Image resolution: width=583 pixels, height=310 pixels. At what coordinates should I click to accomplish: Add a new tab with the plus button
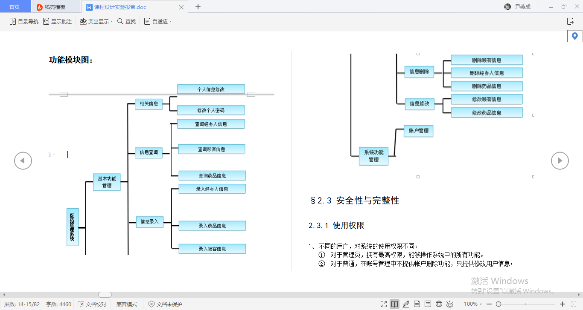[x=198, y=7]
